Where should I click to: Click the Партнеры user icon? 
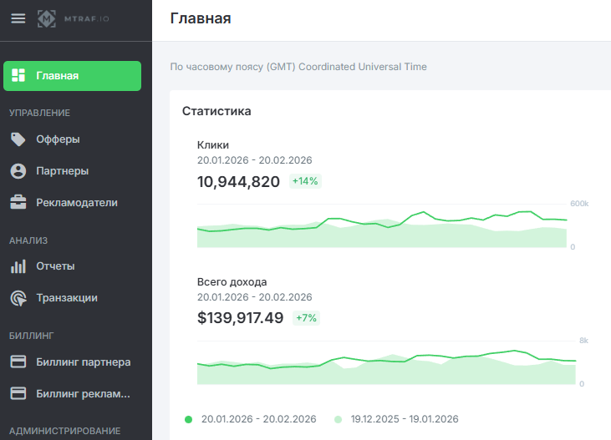tap(18, 171)
